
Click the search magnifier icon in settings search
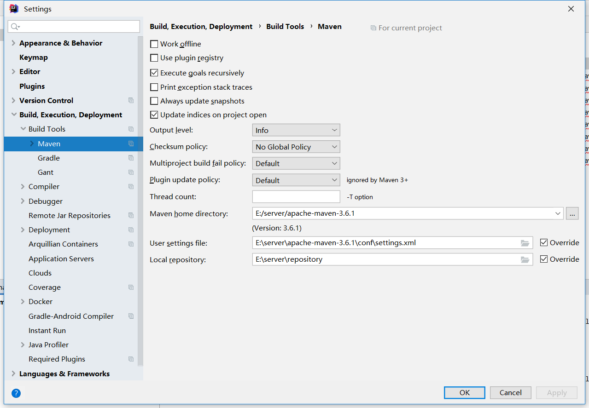pyautogui.click(x=15, y=27)
